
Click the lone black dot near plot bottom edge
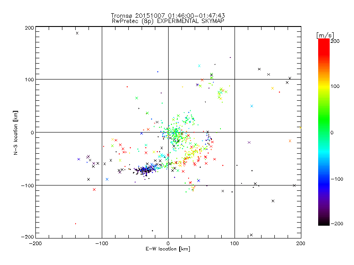pos(153,231)
